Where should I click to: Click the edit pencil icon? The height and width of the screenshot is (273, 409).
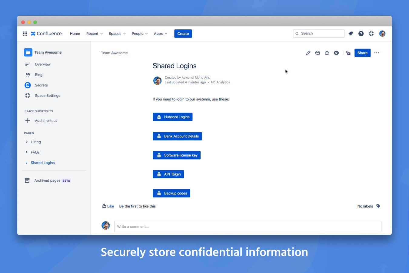click(308, 53)
